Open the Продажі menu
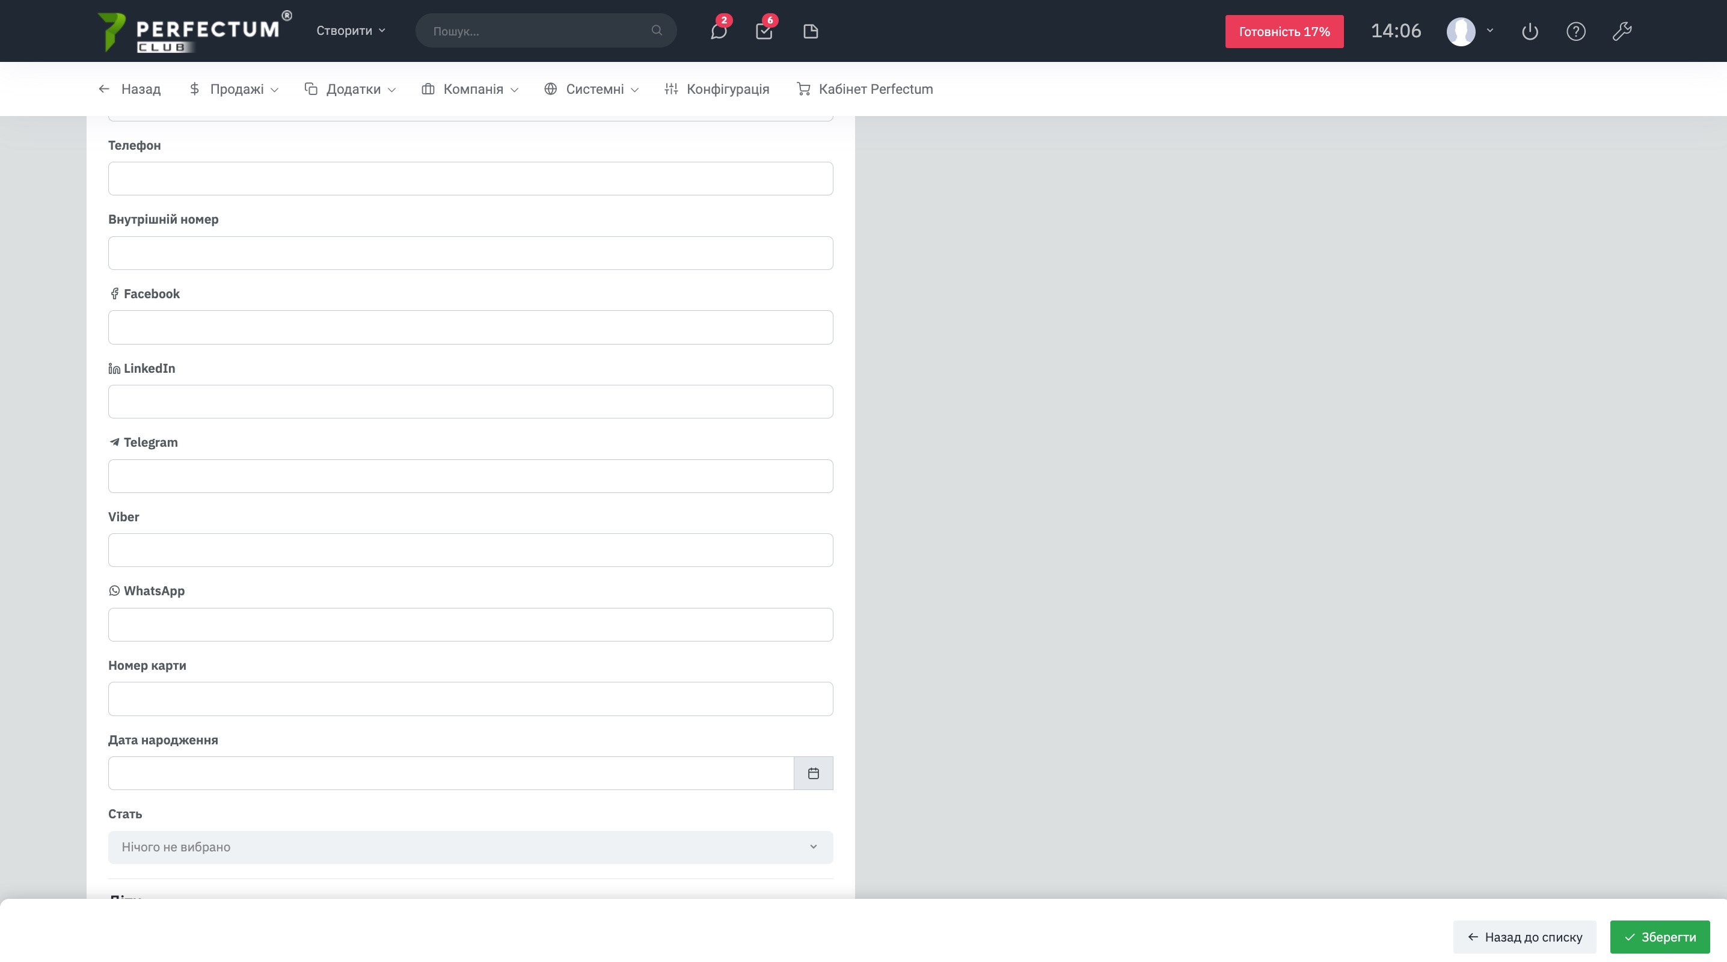This screenshot has height=962, width=1727. pyautogui.click(x=235, y=89)
